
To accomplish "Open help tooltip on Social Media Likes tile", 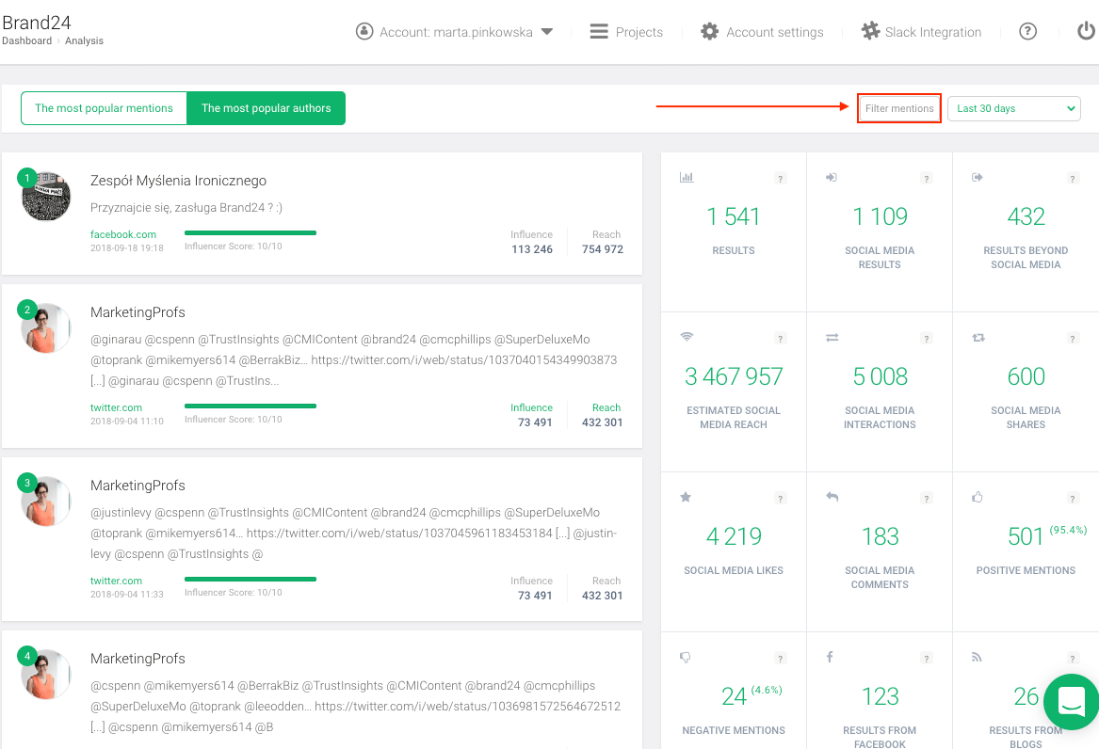I will pyautogui.click(x=780, y=499).
